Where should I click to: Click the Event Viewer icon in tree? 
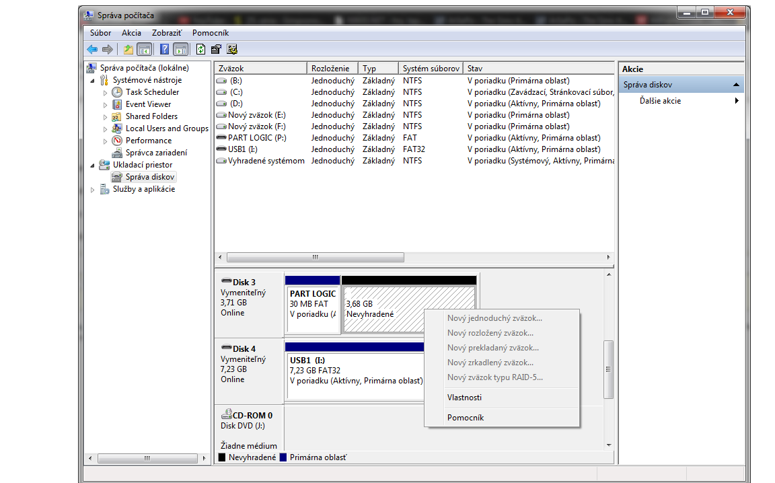click(117, 104)
